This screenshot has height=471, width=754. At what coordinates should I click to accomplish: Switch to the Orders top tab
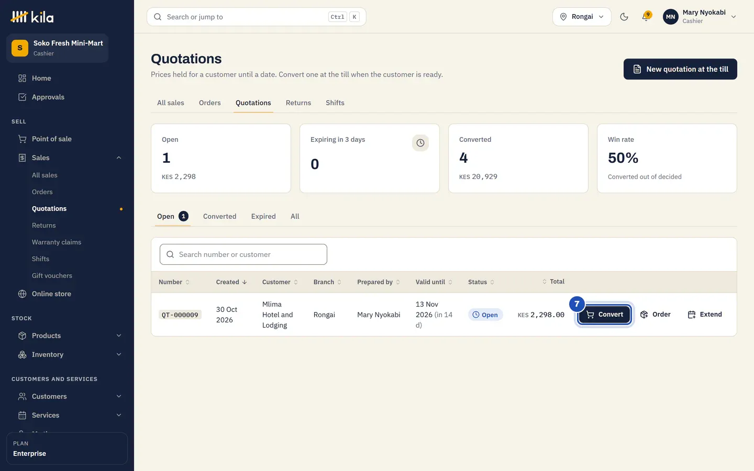pos(210,103)
